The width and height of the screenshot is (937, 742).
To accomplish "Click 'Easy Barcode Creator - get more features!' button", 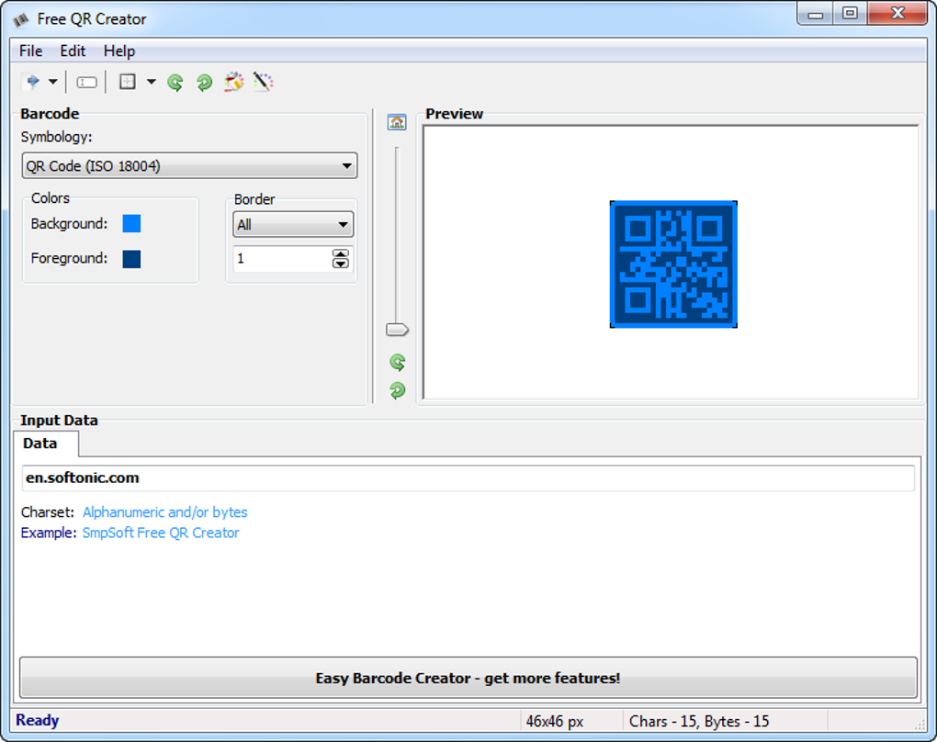I will 468,678.
